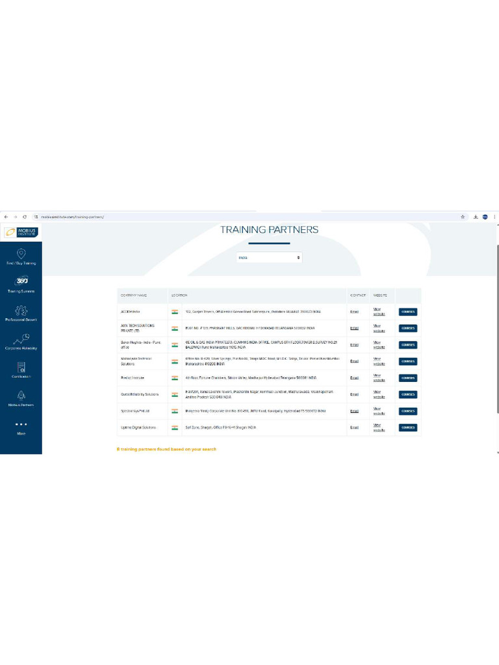The image size is (499, 665).
Task: Open View website link for ARN Tech Solutions
Action: point(379,328)
